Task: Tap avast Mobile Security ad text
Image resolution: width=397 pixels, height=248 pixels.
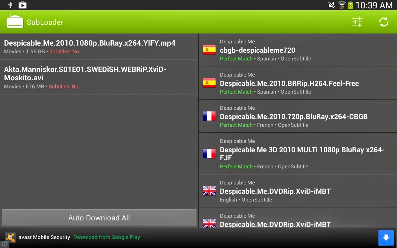Action: (x=44, y=237)
